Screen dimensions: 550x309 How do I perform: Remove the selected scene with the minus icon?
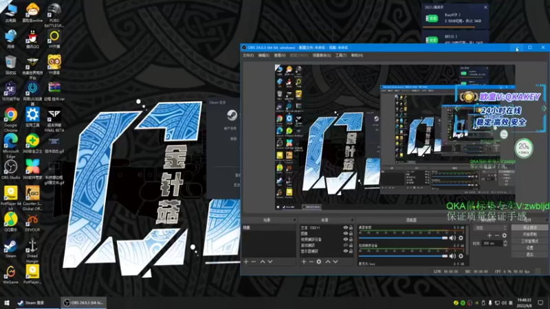point(254,262)
